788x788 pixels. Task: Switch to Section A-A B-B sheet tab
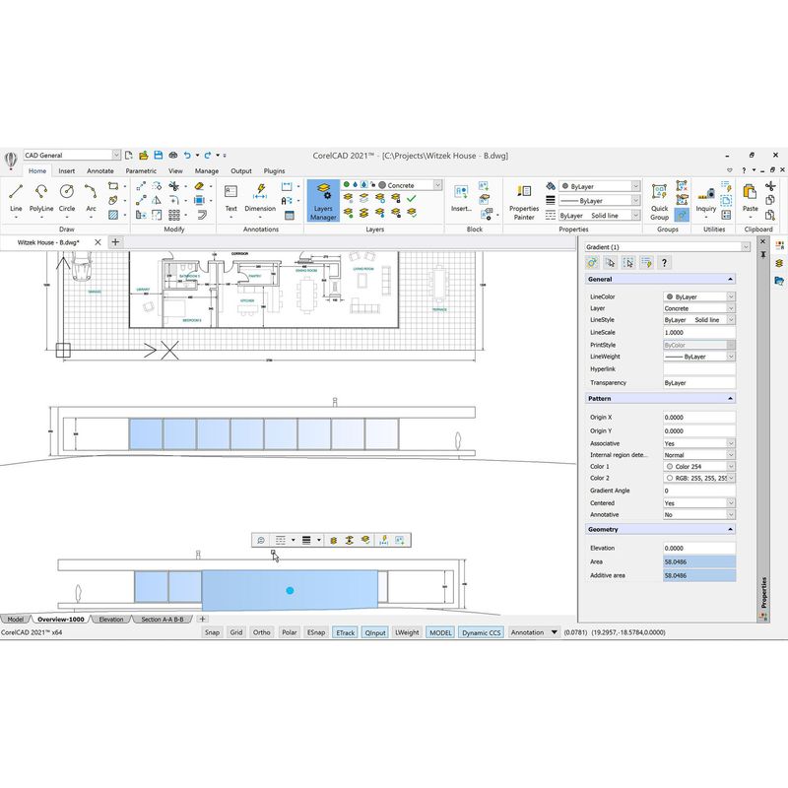click(163, 620)
